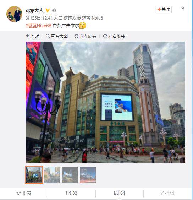Open the #魅蓝Note6# hashtag topic
This screenshot has width=193, height=200.
click(38, 26)
